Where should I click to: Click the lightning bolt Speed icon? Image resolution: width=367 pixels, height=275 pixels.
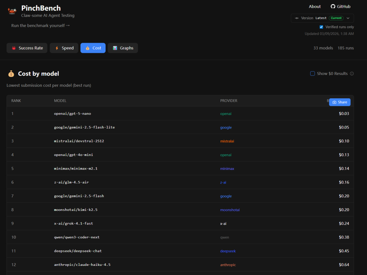pyautogui.click(x=57, y=48)
